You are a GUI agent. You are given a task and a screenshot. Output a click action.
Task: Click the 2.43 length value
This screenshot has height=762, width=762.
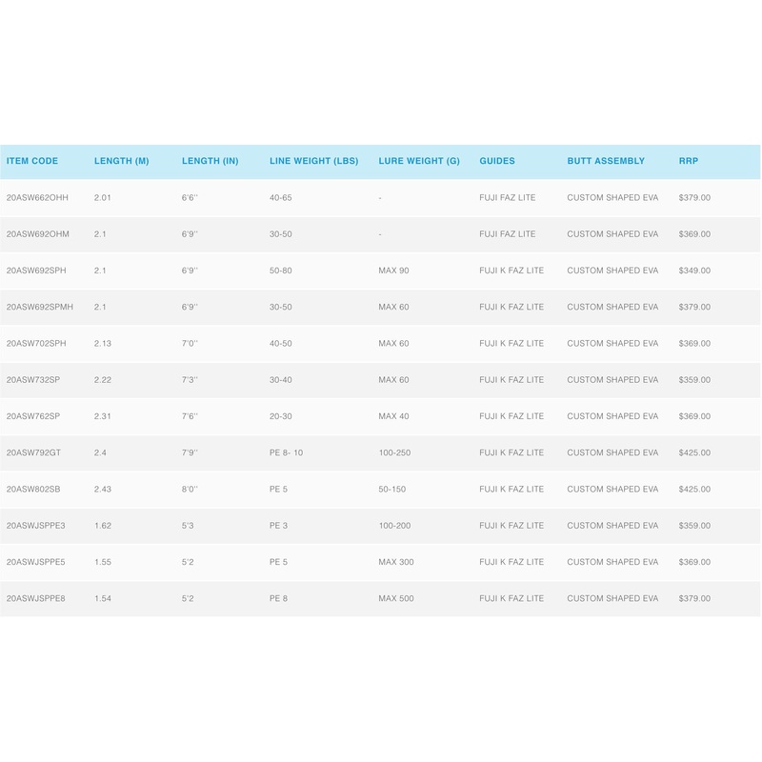click(x=103, y=489)
